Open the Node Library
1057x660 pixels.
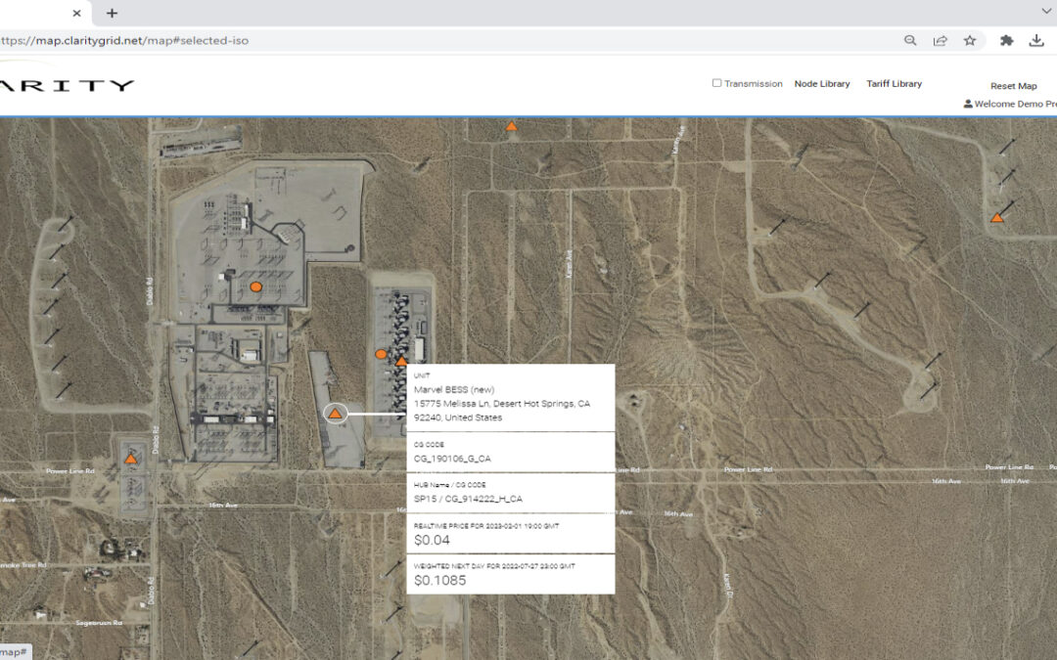click(x=822, y=83)
